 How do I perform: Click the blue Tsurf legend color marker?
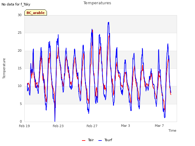pyautogui.click(x=100, y=141)
